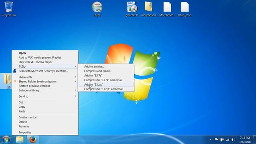Choose Restore previous versions
Screen dimensions: 256x144
[45, 86]
